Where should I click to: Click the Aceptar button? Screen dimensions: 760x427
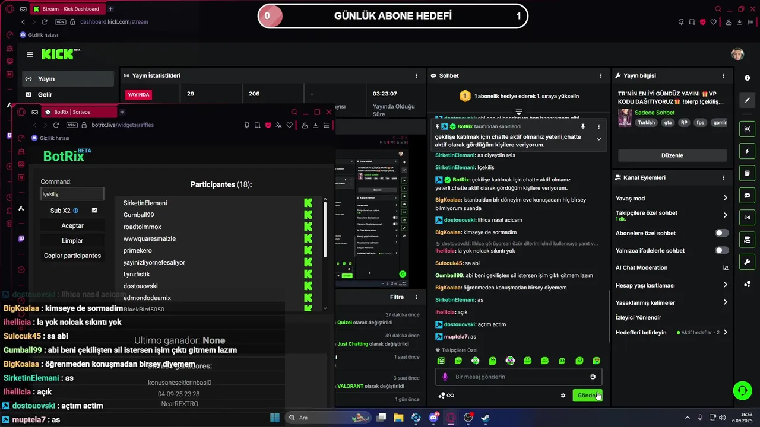tap(72, 225)
